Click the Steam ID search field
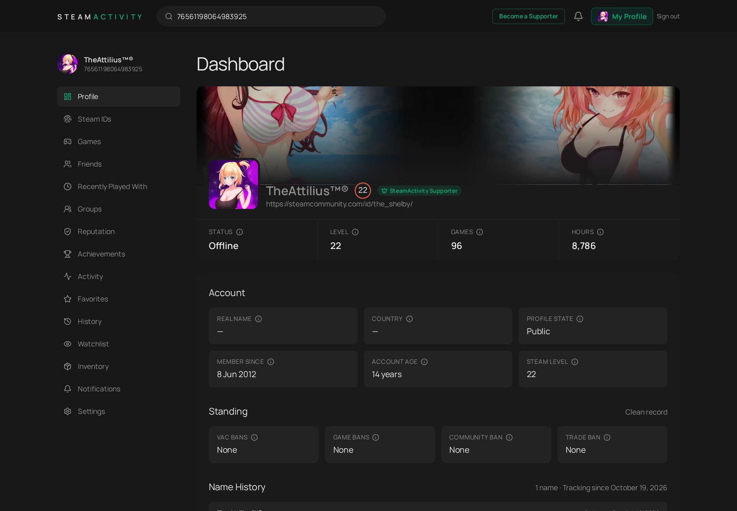The height and width of the screenshot is (511, 737). (x=271, y=16)
